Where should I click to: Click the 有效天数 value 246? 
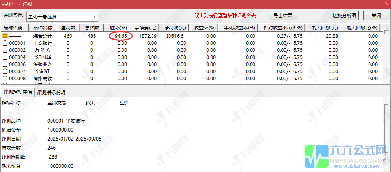[51, 148]
